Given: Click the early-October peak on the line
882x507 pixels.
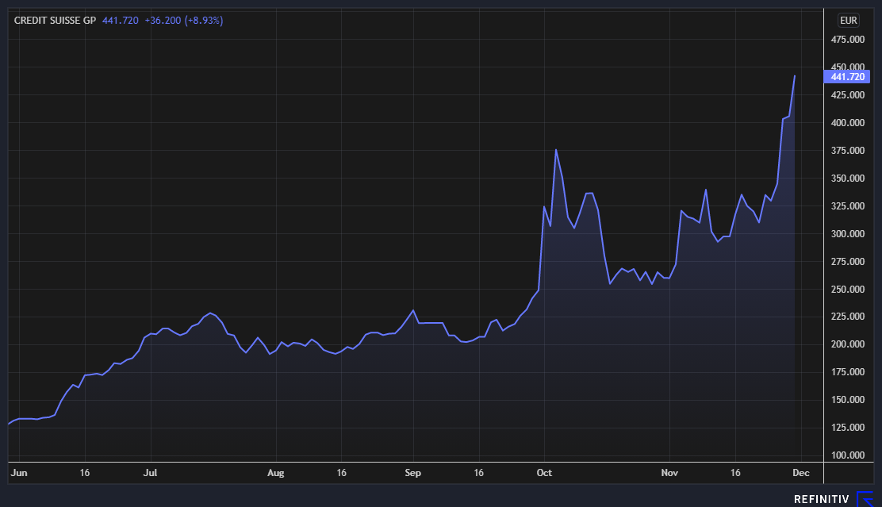Looking at the screenshot, I should 556,150.
